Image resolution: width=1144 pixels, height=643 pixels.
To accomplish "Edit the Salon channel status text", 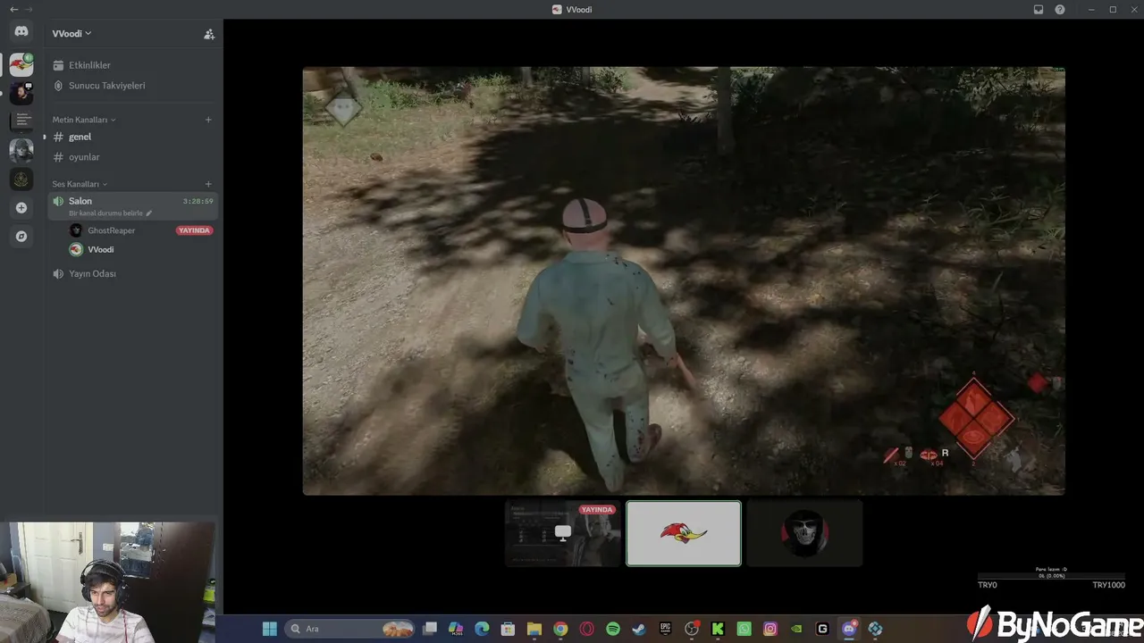I will (111, 213).
